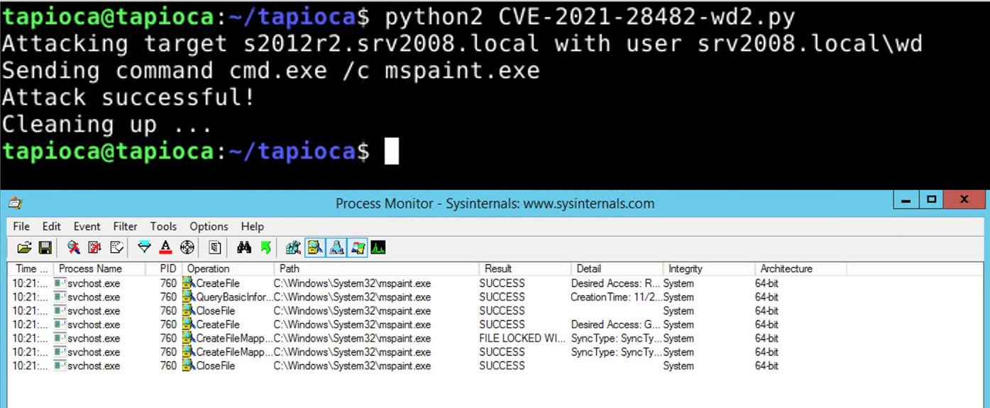Click the binoculars Find icon
The width and height of the screenshot is (990, 408).
coord(245,248)
